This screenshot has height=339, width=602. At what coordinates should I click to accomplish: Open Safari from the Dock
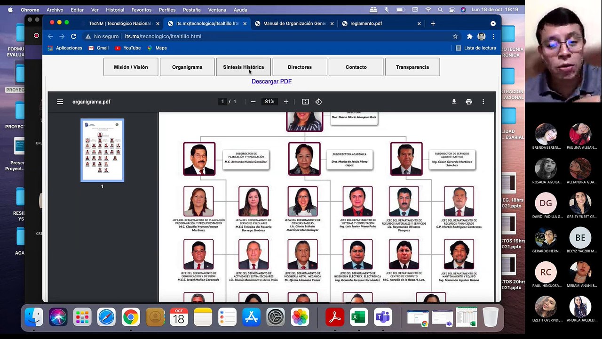pyautogui.click(x=106, y=317)
